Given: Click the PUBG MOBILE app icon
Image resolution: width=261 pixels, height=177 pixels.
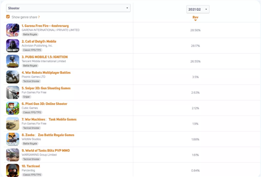Looking at the screenshot, I should tap(13, 61).
